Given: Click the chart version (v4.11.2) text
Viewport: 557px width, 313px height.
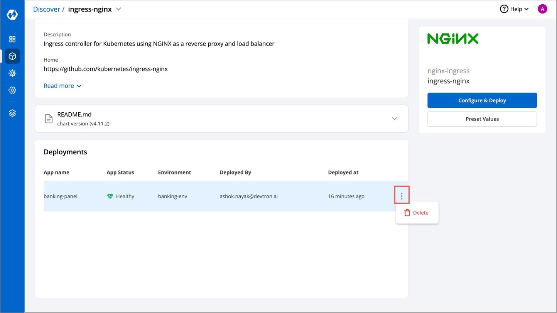Looking at the screenshot, I should [x=83, y=124].
